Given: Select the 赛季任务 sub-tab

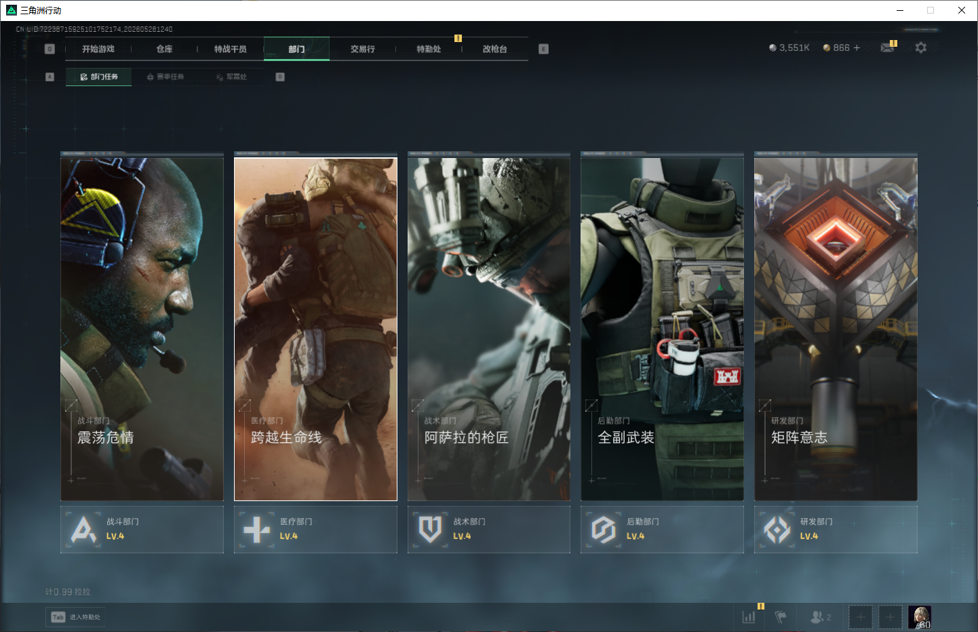Looking at the screenshot, I should click(166, 77).
